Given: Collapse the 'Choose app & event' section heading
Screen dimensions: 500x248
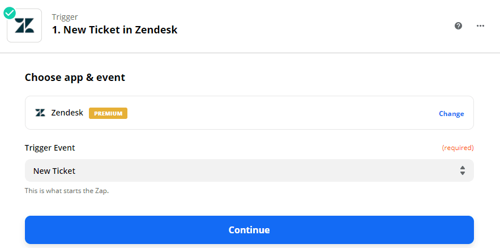Looking at the screenshot, I should [75, 78].
